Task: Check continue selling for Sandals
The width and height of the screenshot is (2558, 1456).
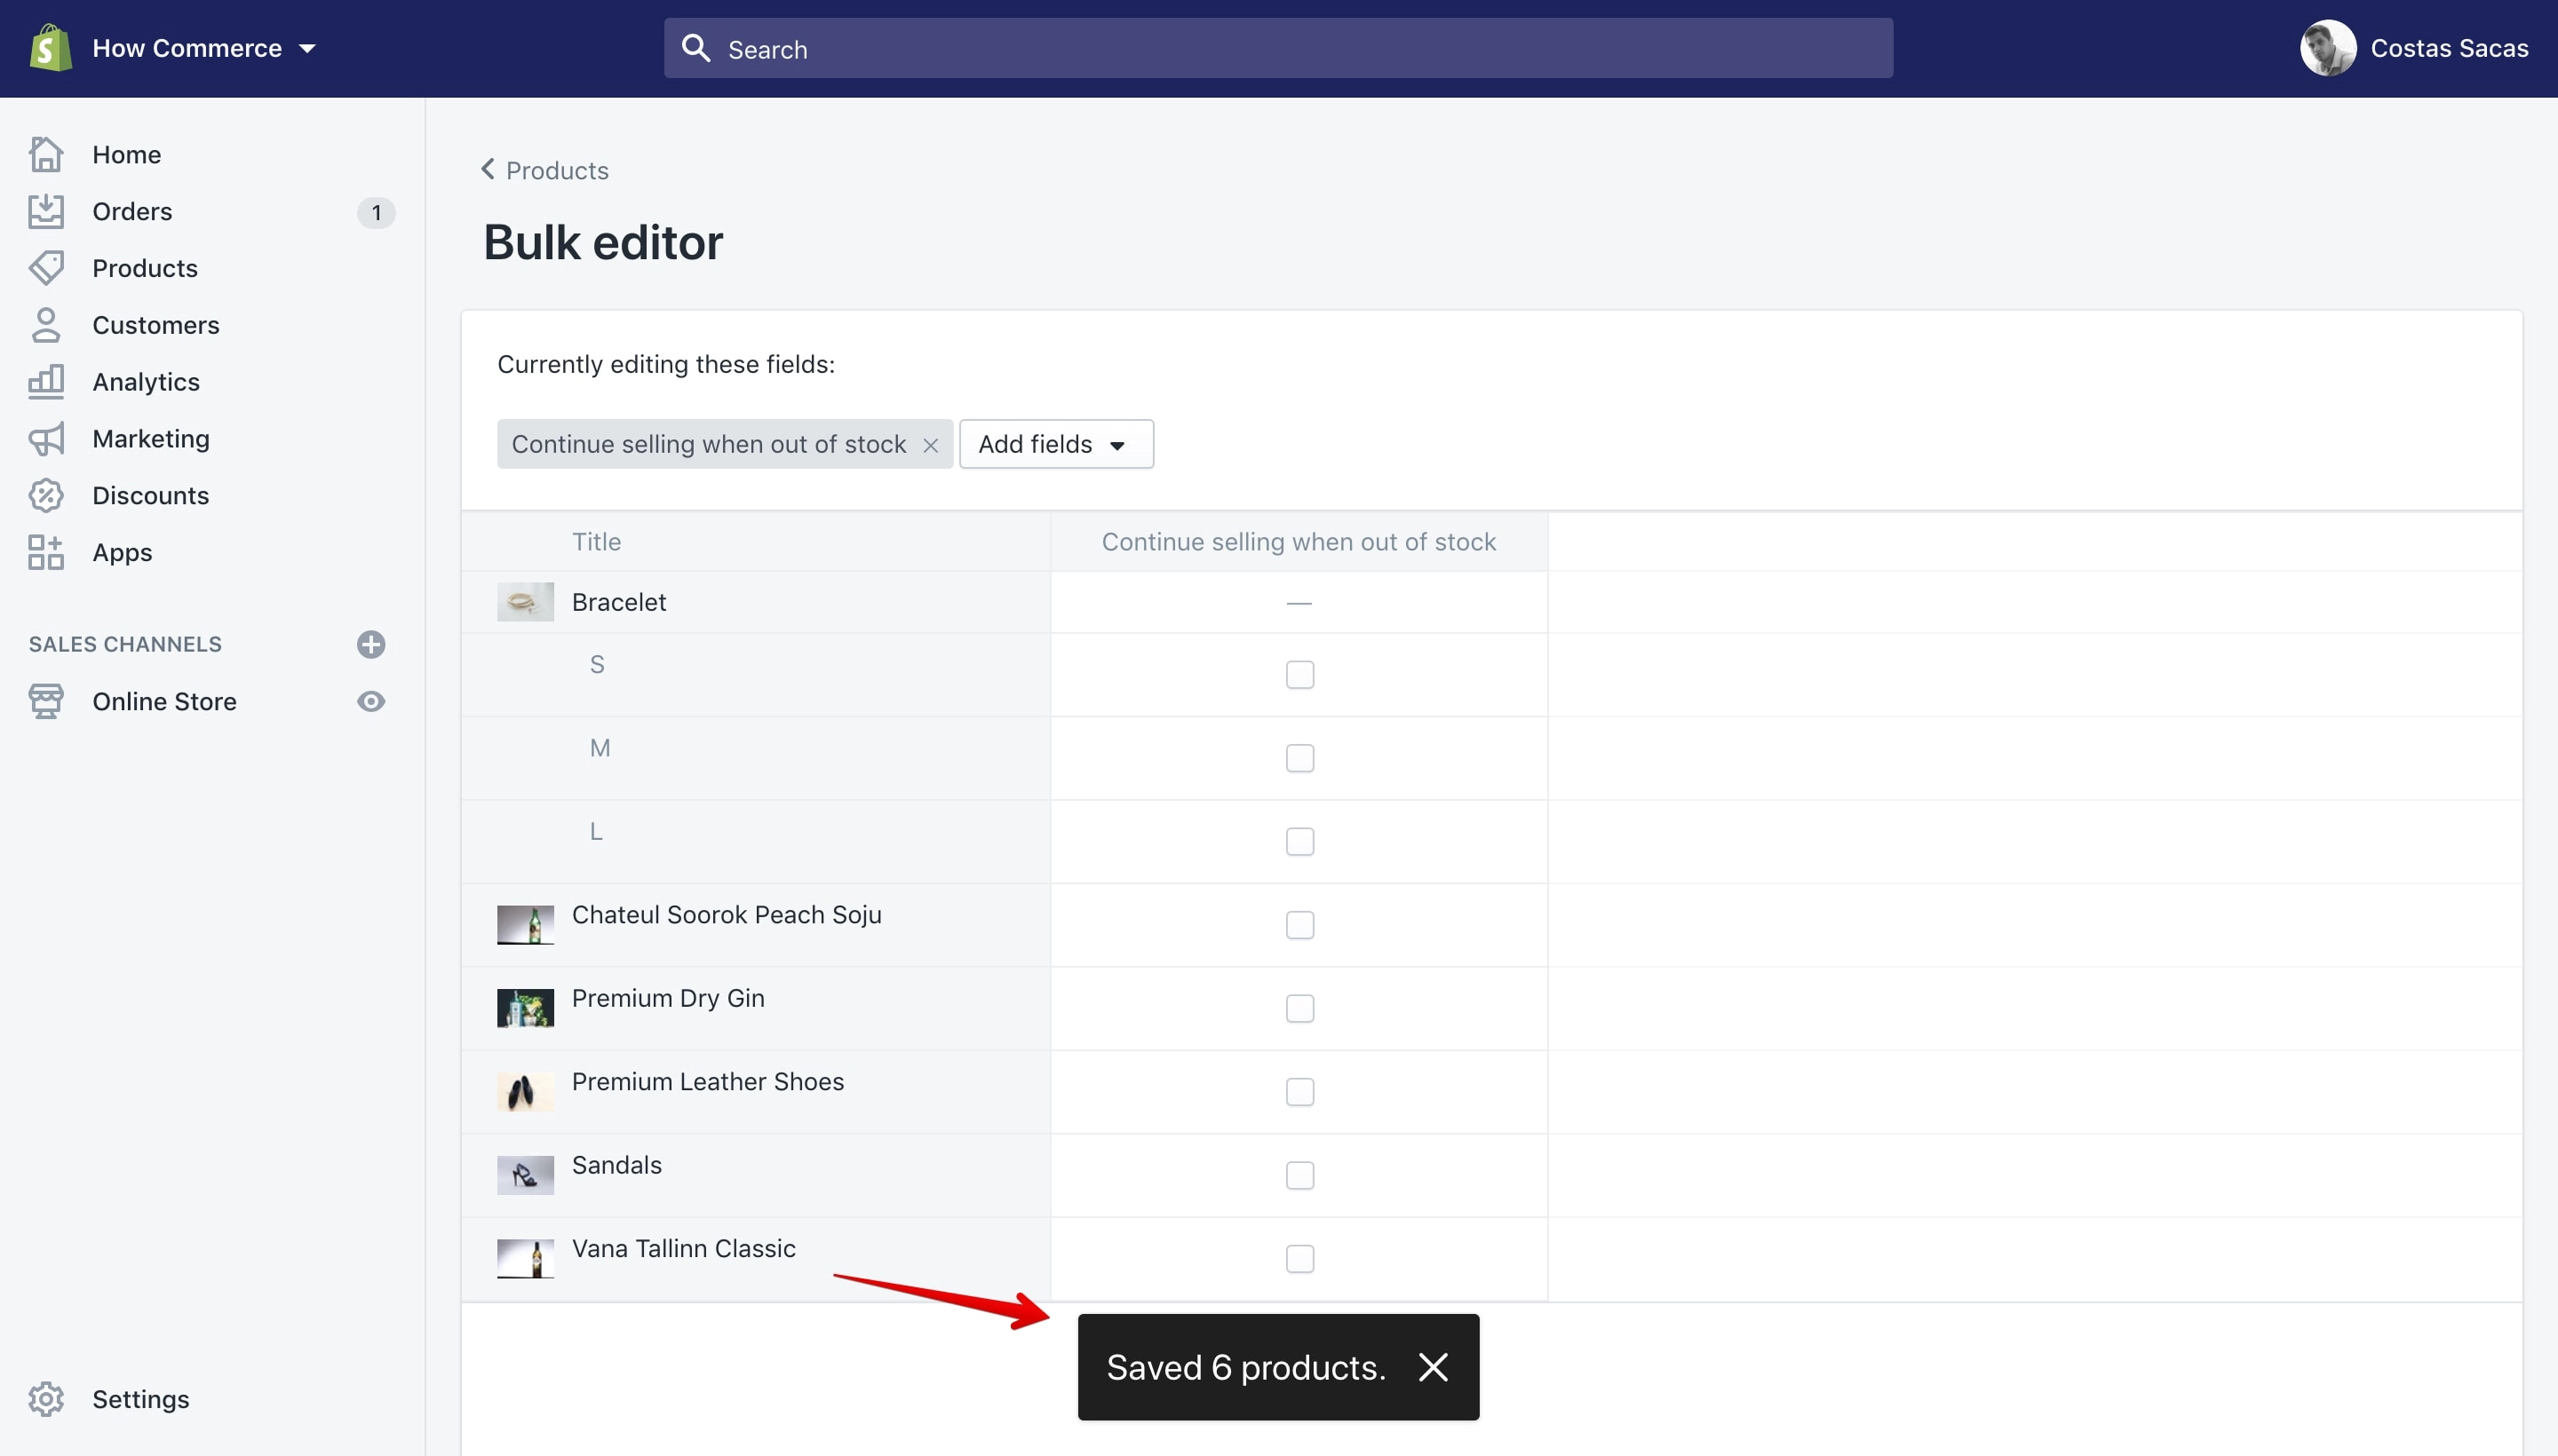Action: [1299, 1175]
